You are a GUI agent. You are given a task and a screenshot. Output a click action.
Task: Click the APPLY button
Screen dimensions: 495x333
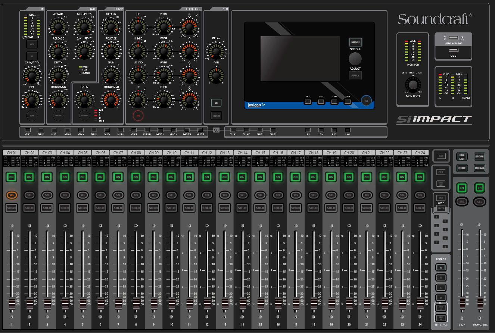click(355, 75)
